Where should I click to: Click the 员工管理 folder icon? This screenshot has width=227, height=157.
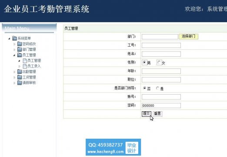pos(20,55)
